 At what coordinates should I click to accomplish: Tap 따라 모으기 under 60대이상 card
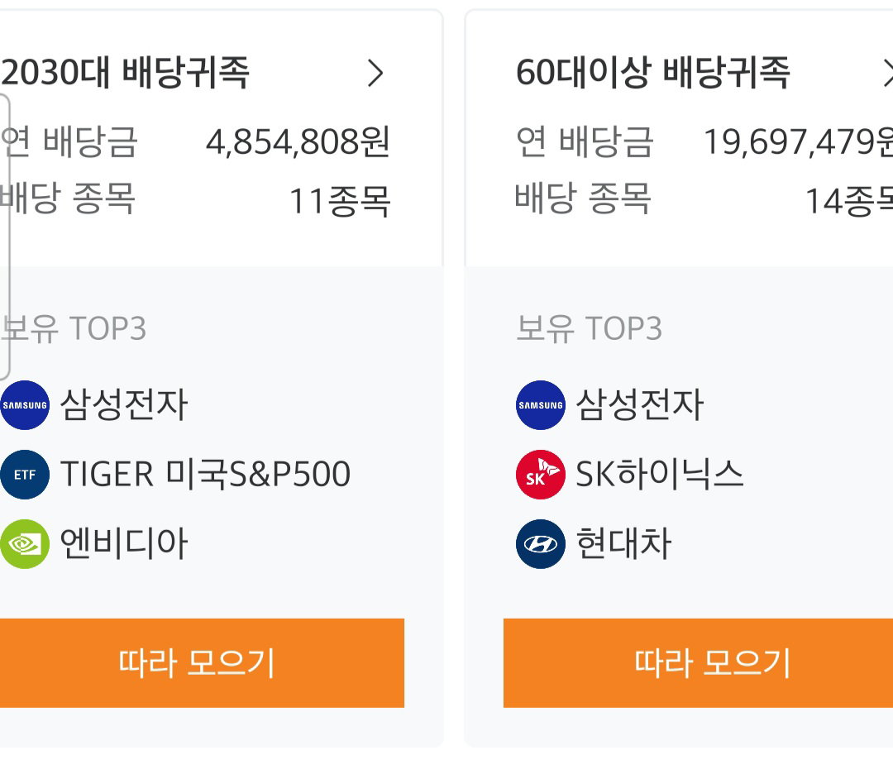698,663
